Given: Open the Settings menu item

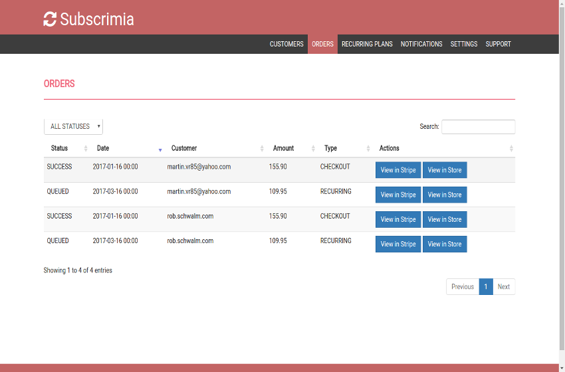Looking at the screenshot, I should (464, 45).
